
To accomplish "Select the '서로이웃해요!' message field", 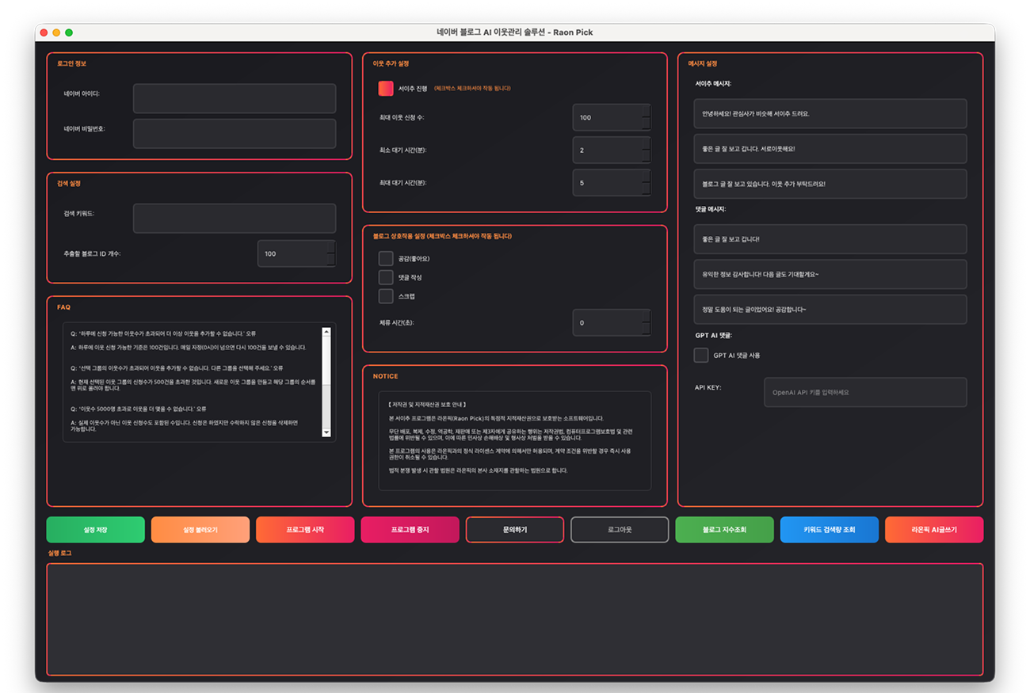I will point(830,148).
